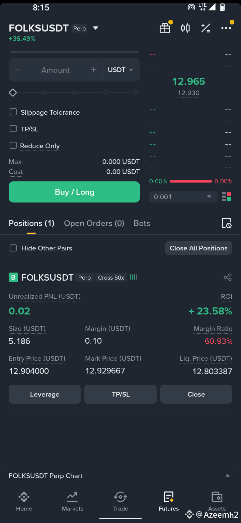Tick the TP/SL checkbox
The width and height of the screenshot is (241, 523).
click(x=13, y=129)
